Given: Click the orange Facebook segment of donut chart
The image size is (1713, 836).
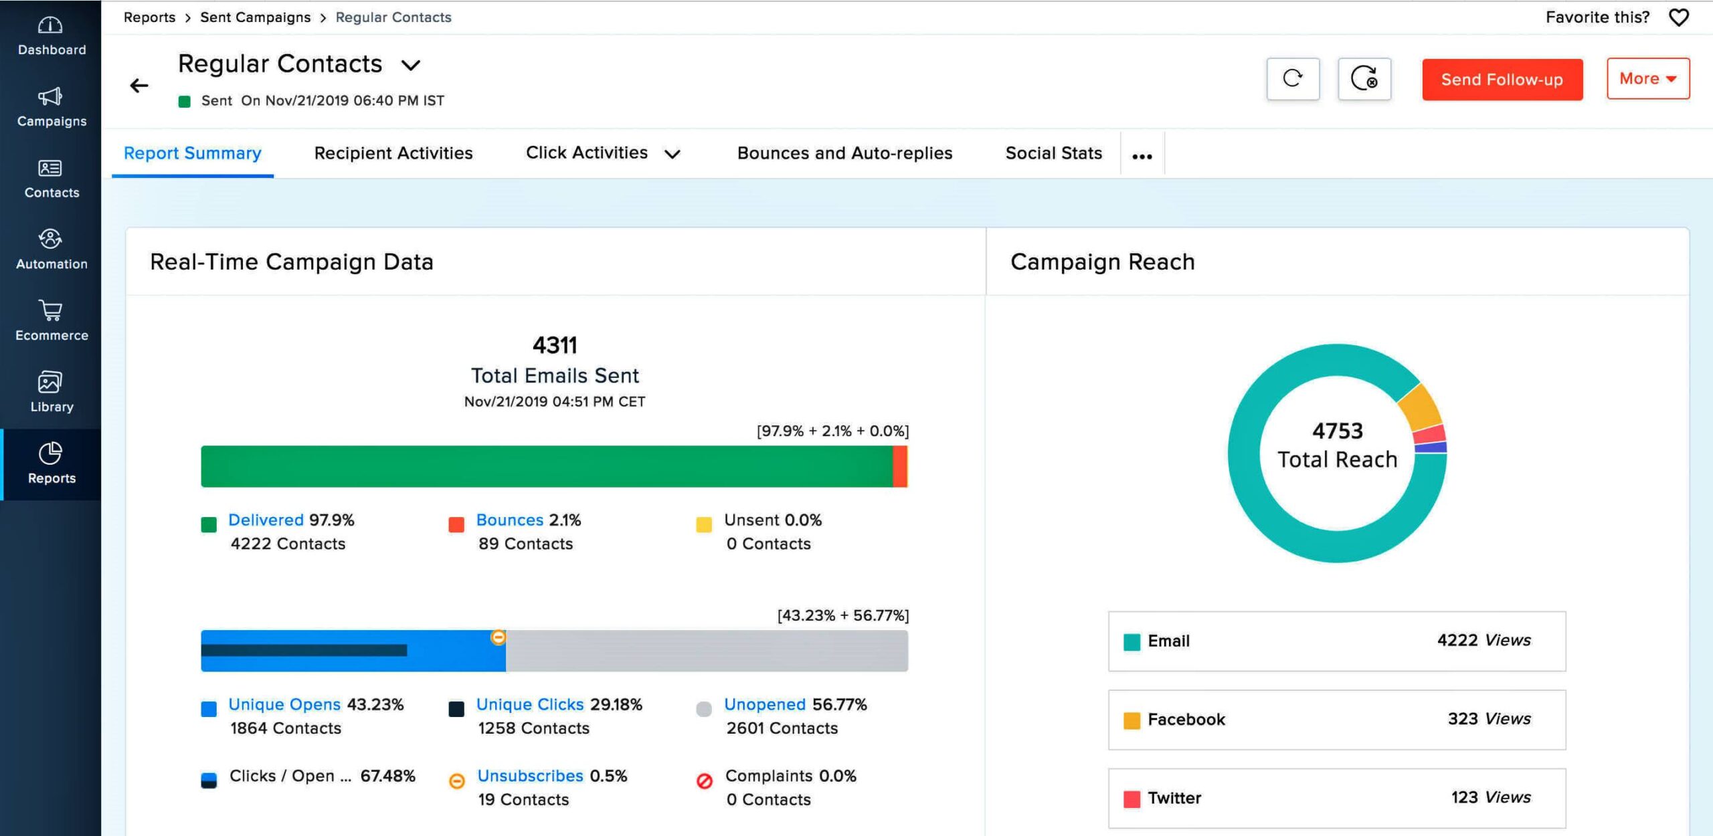Looking at the screenshot, I should point(1421,407).
